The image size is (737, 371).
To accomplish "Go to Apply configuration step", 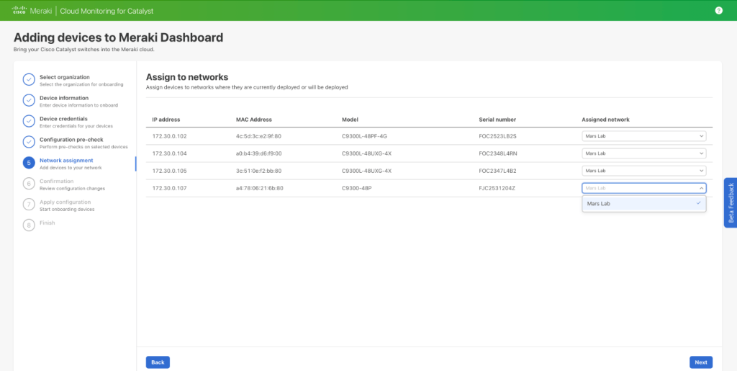I will point(65,202).
